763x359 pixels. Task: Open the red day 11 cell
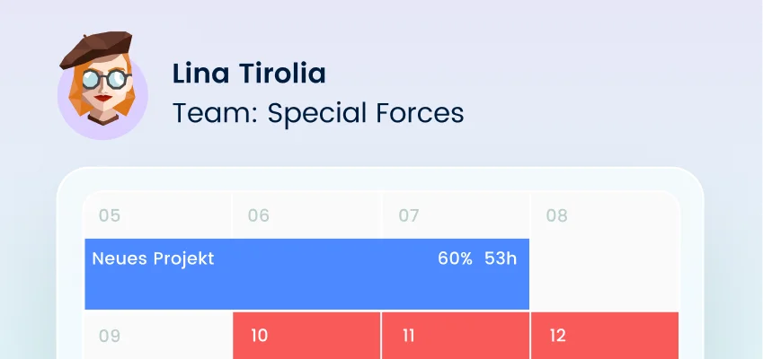pos(456,336)
